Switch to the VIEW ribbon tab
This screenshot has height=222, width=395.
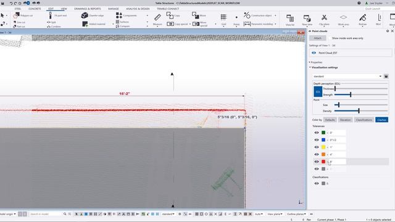64,9
